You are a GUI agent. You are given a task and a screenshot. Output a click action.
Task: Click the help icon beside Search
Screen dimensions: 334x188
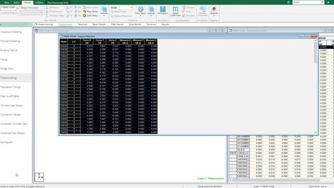288,2
